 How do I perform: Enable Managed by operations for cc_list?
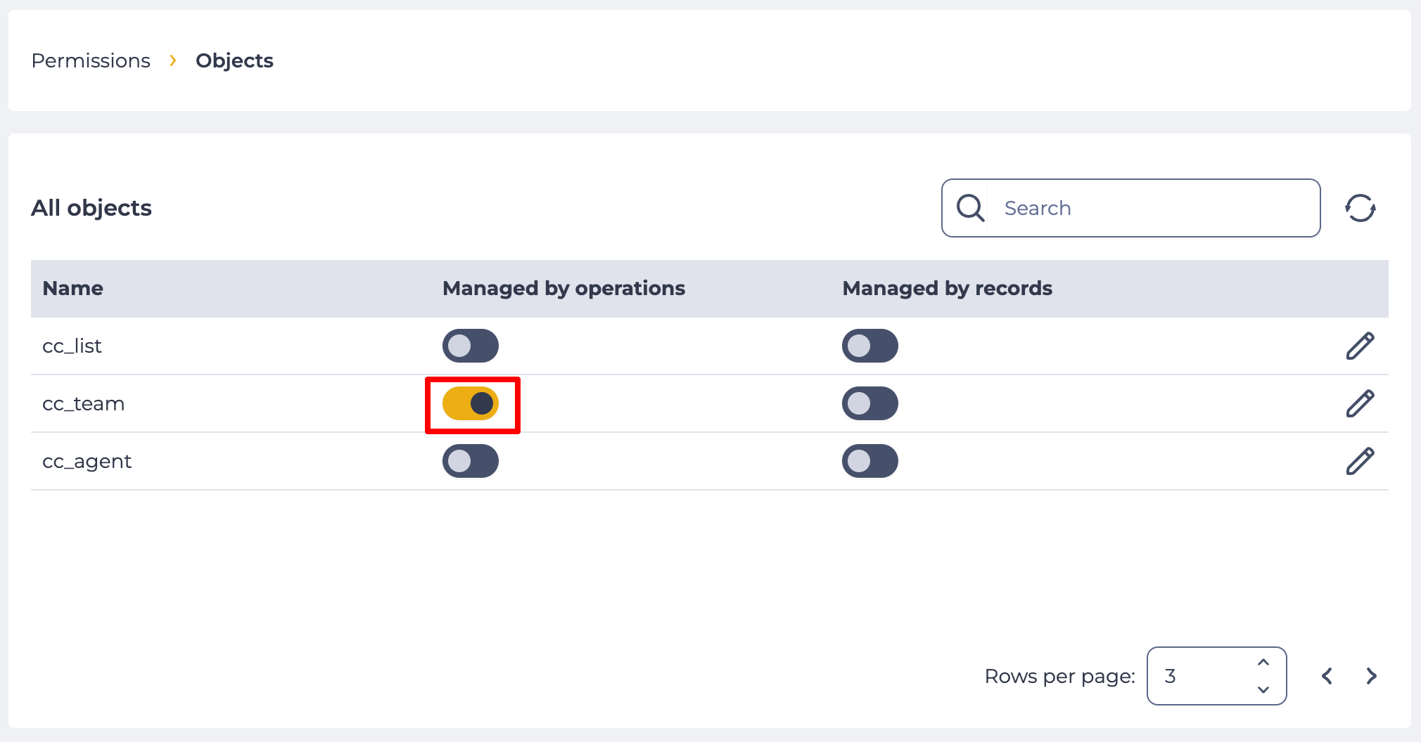(471, 346)
